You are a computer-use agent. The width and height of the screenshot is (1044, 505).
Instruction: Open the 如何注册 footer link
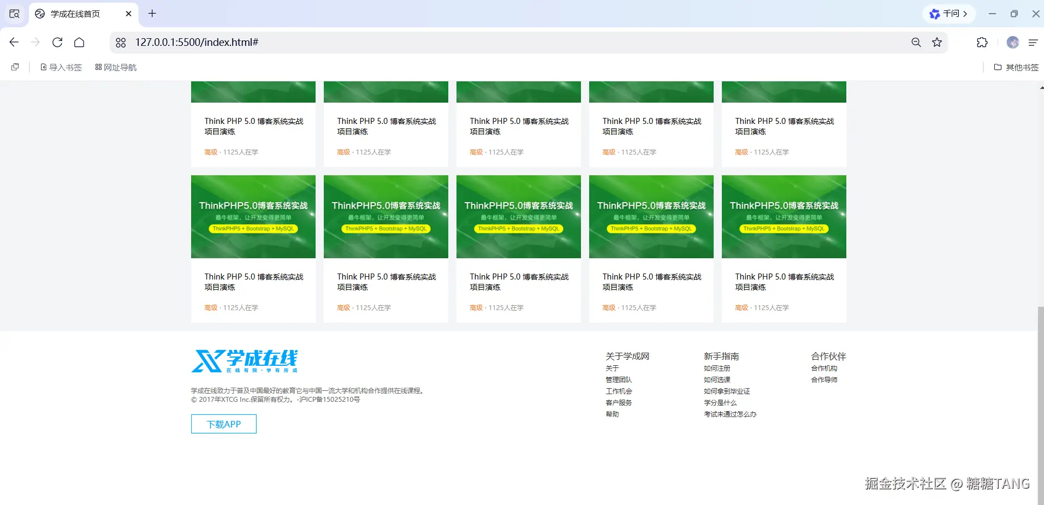click(x=717, y=369)
